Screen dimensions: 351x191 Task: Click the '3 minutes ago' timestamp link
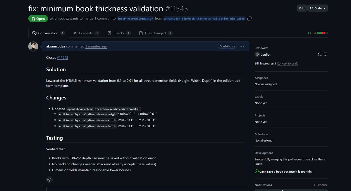(96, 46)
